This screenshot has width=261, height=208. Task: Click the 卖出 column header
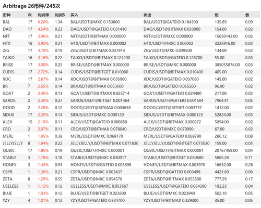(147, 15)
